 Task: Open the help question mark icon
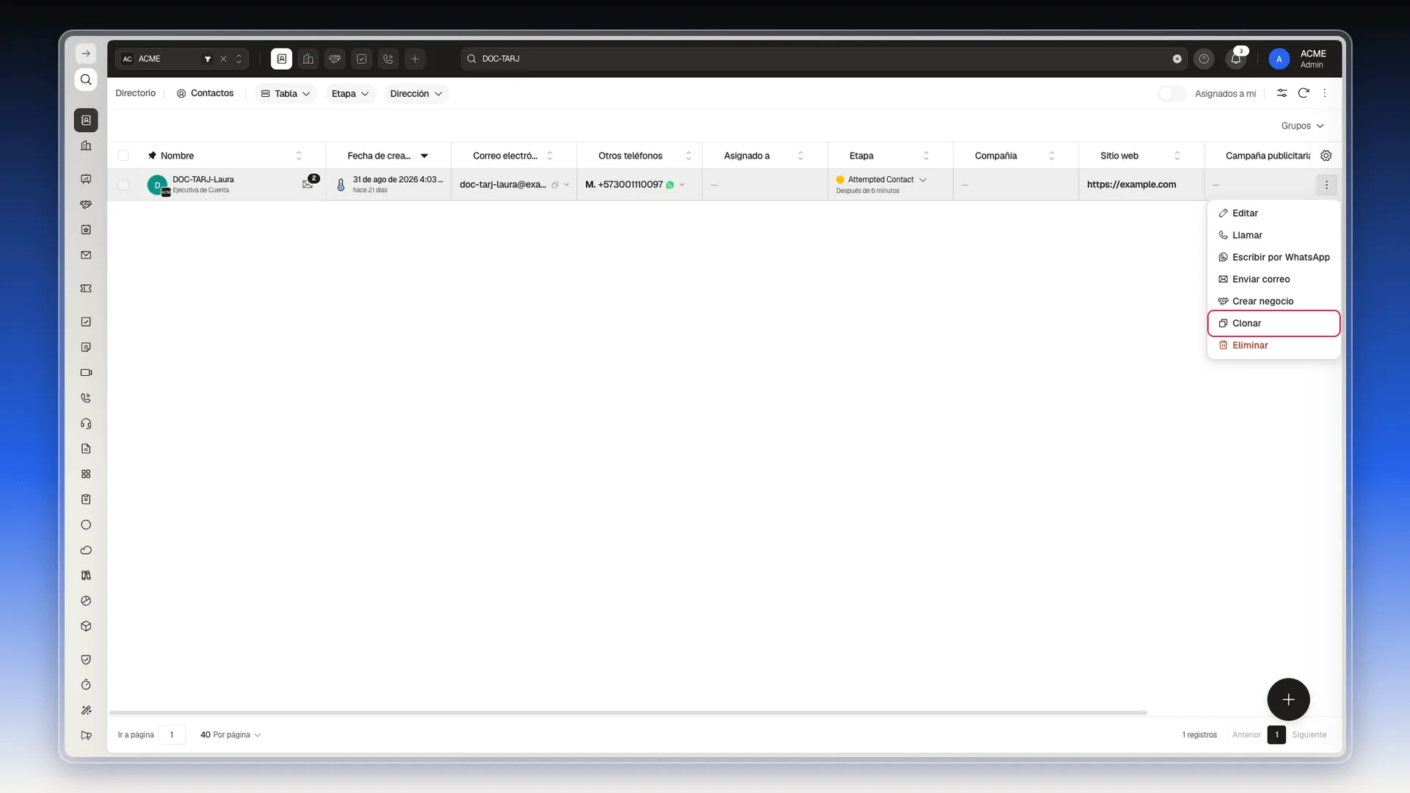[x=1204, y=59]
